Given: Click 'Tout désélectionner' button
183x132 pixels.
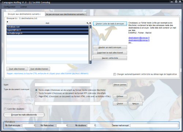Looking at the screenshot, I should (39, 69).
